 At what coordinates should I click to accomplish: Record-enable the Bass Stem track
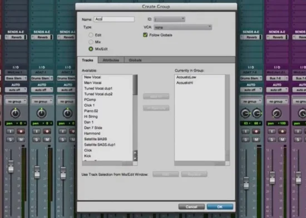coord(21,131)
